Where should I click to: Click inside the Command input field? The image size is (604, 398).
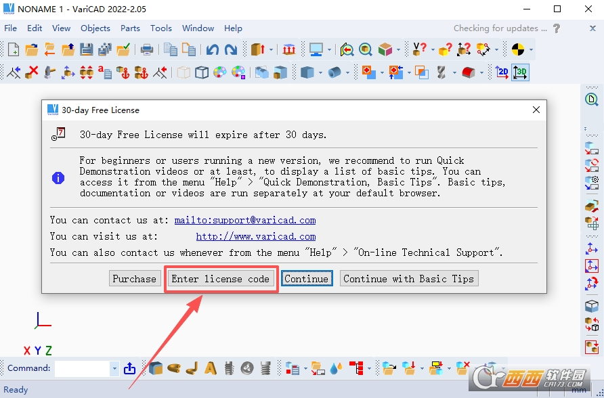pos(83,368)
